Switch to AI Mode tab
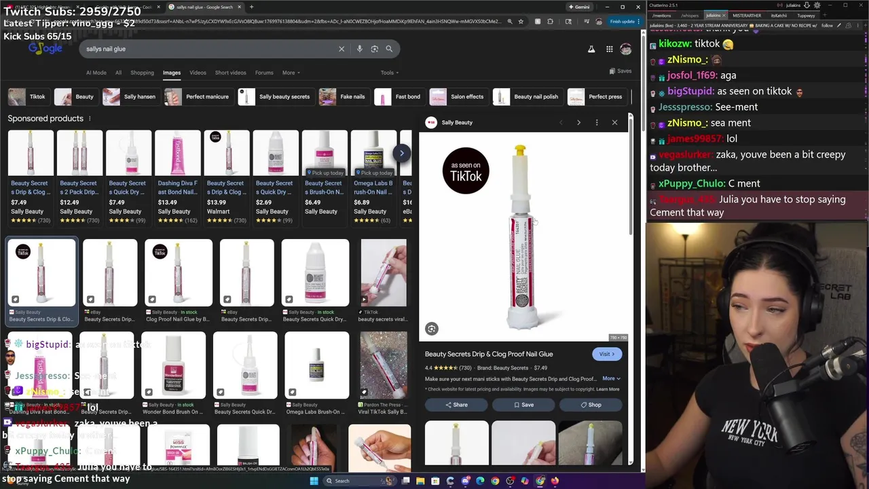869x489 pixels. click(x=96, y=73)
